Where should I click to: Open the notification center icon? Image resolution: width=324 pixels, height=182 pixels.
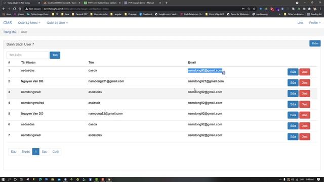pyautogui.click(x=318, y=179)
